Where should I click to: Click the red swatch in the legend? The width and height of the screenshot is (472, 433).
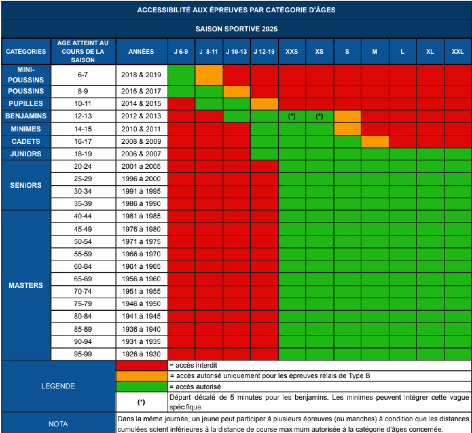(x=142, y=366)
